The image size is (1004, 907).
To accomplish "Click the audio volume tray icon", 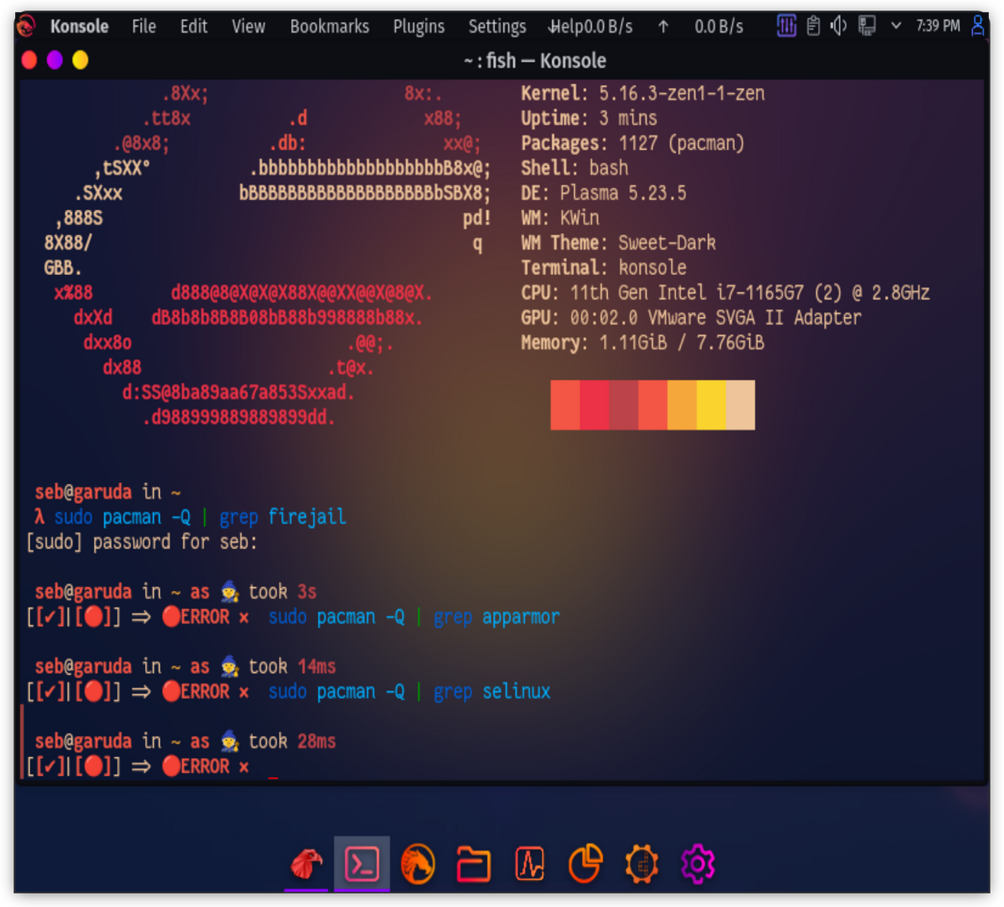I will click(x=838, y=26).
